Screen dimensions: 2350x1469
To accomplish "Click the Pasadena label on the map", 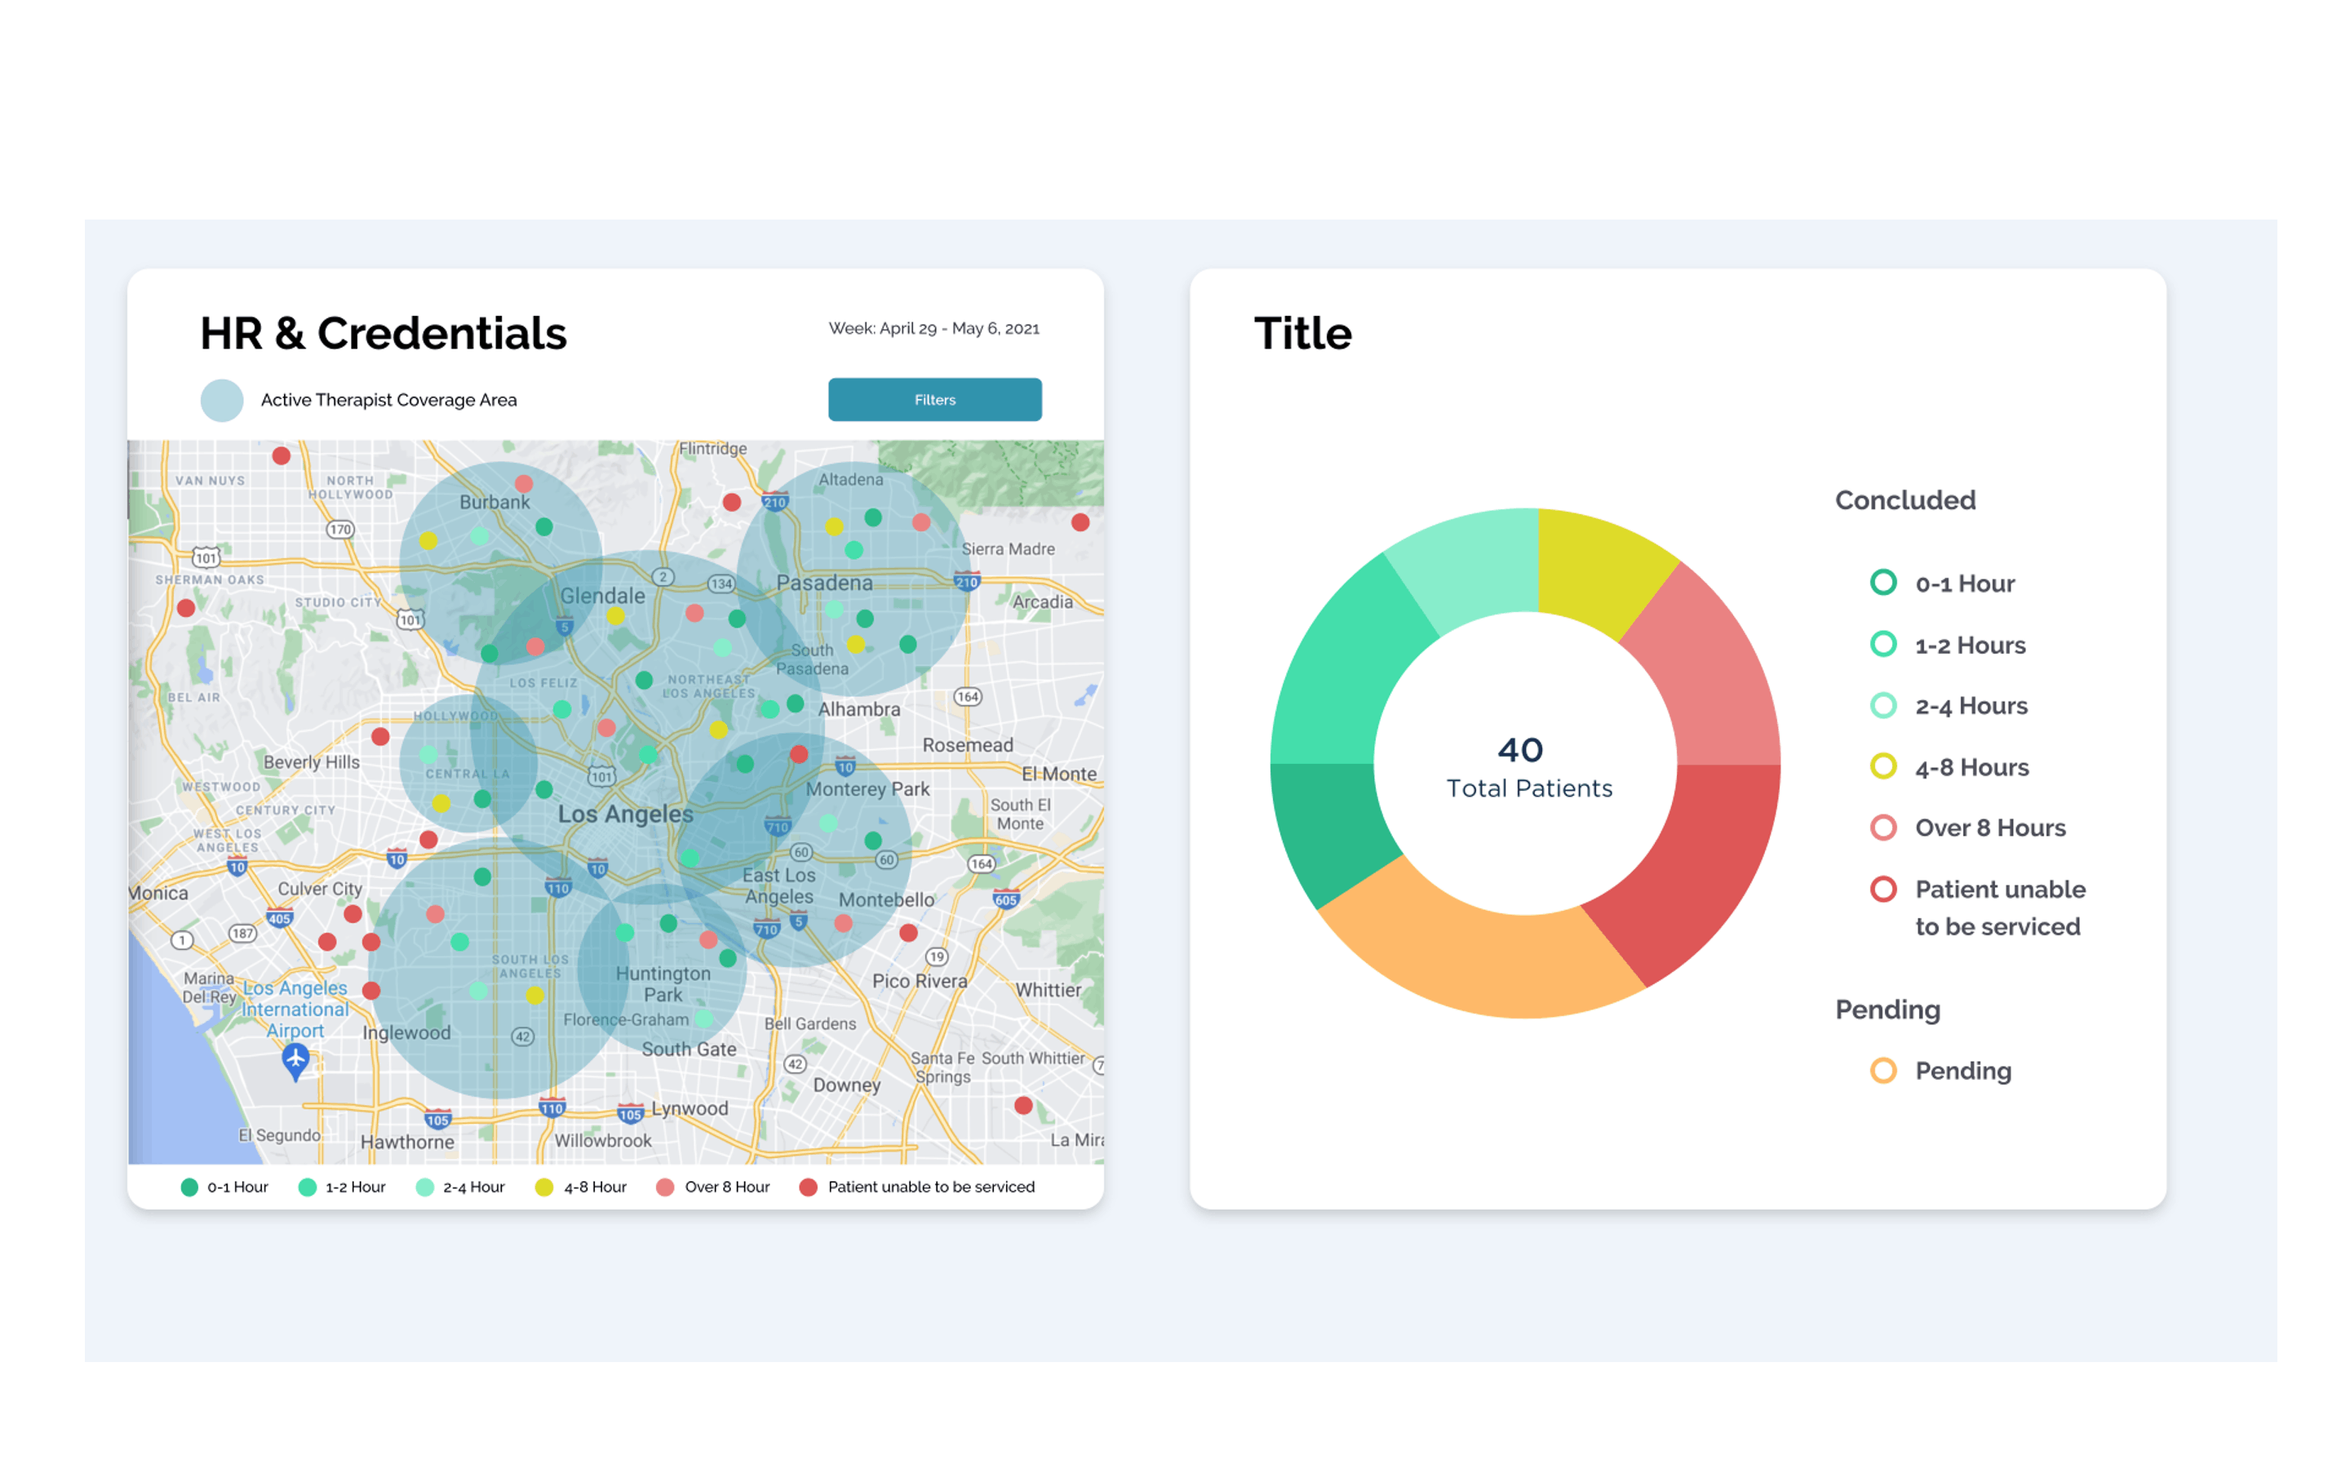I will pos(824,583).
